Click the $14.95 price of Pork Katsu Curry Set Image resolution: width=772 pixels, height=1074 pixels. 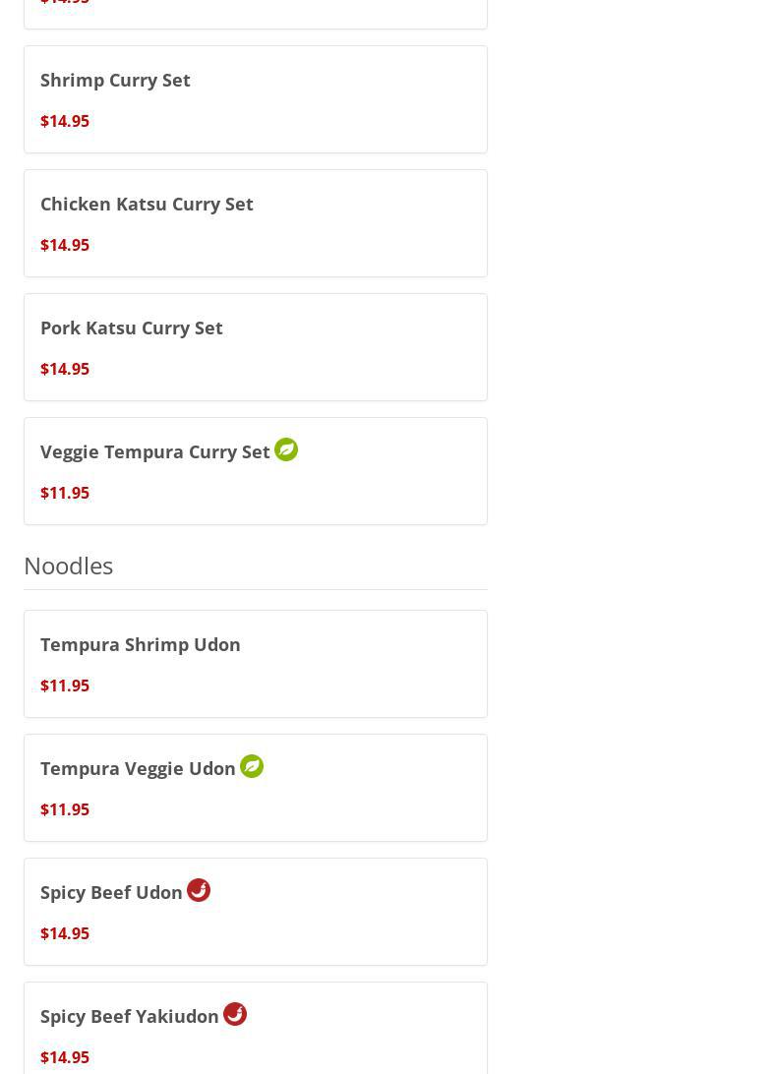coord(65,369)
